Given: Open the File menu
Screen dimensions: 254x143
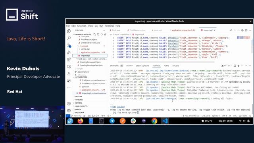Looking at the screenshot, I should [68, 26].
